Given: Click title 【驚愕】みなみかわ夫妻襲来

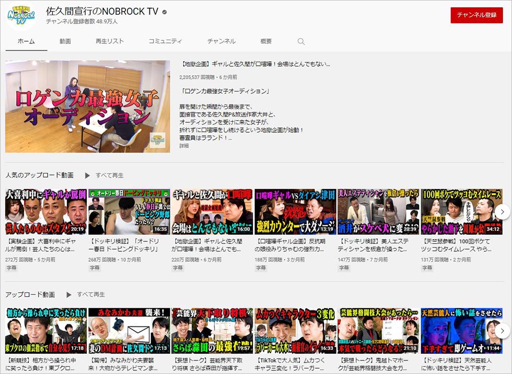Looking at the screenshot, I should click(124, 364).
